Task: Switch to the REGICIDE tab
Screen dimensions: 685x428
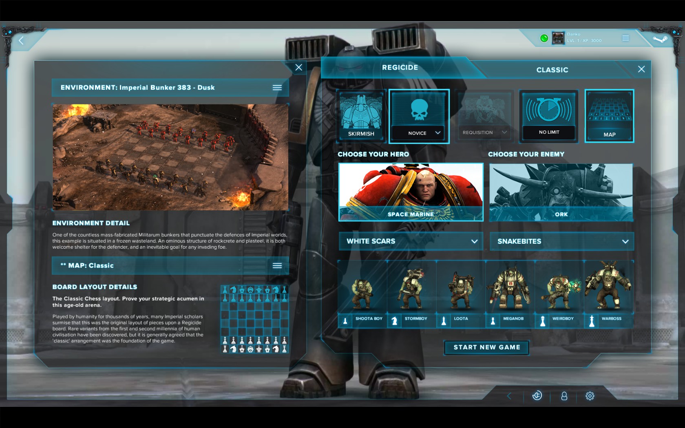Action: (x=400, y=68)
